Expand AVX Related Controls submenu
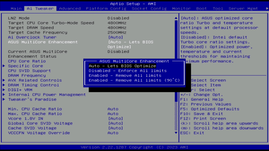The width and height of the screenshot is (269, 151). coord(35,80)
